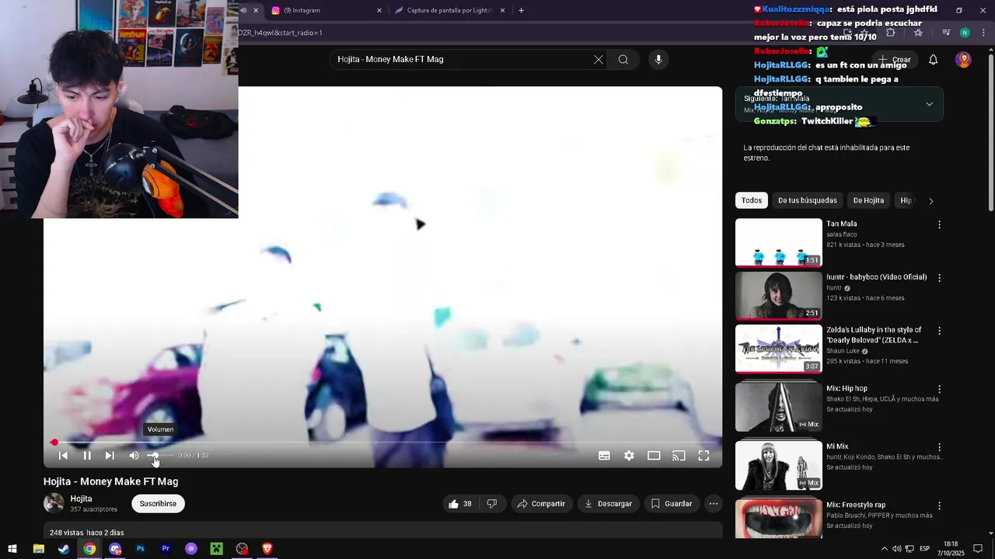Select the De tus búsquedas chip
Image resolution: width=995 pixels, height=559 pixels.
(x=808, y=200)
